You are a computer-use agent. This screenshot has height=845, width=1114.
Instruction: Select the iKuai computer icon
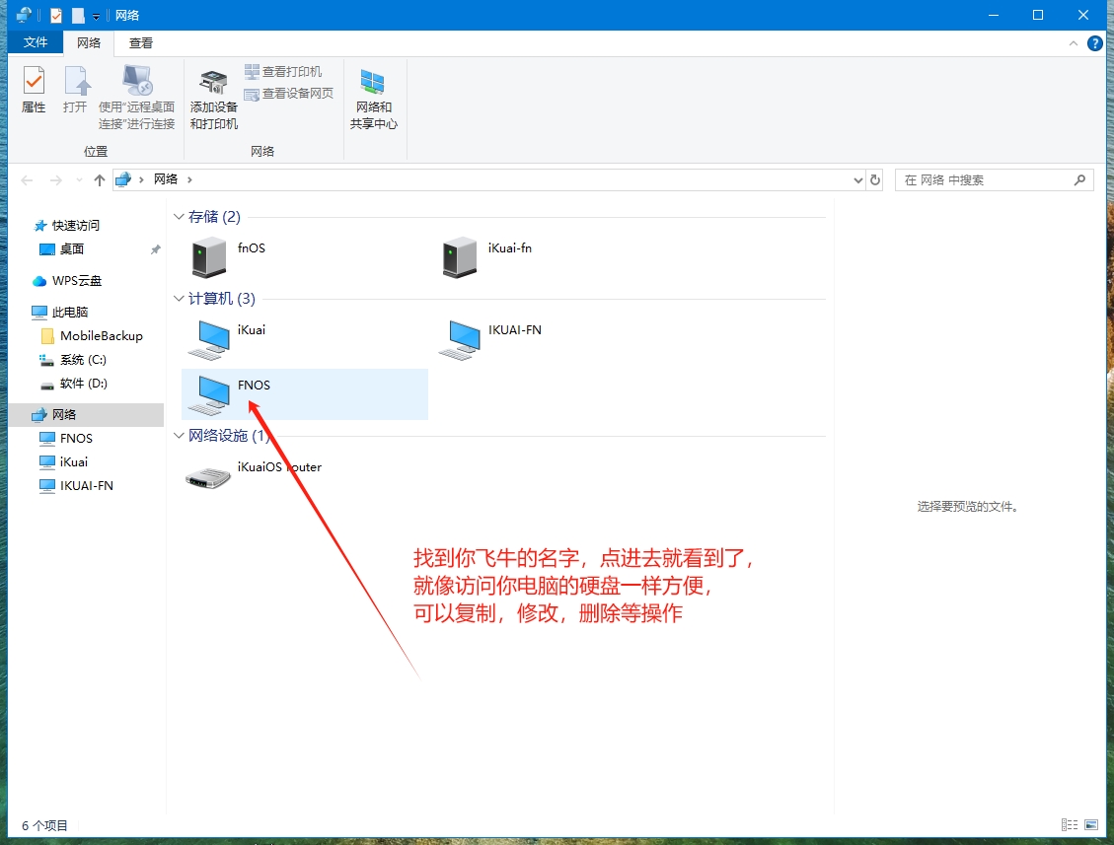tap(209, 339)
